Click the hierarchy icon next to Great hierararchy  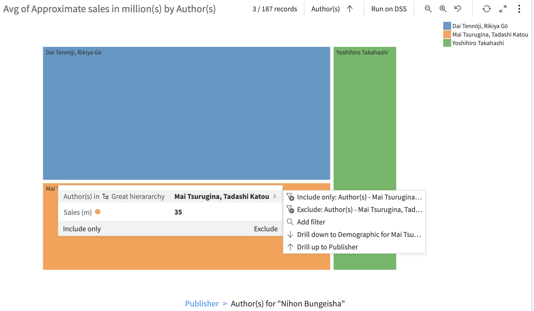coord(105,196)
